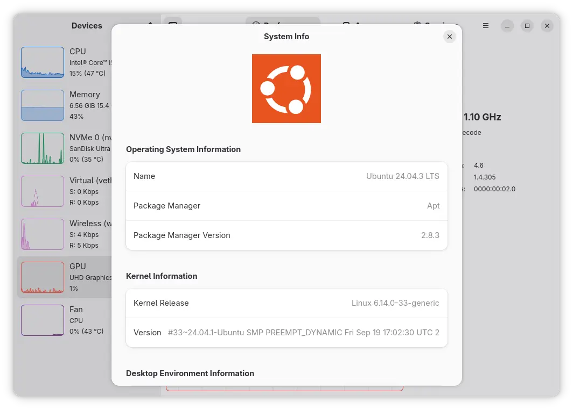This screenshot has height=410, width=573.
Task: Open the NVMe 0 disk graph
Action: (x=43, y=148)
